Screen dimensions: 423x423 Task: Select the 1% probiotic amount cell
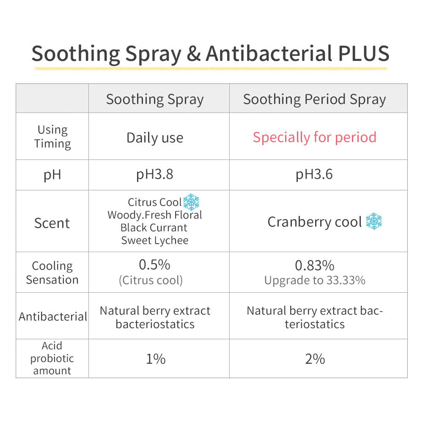[x=155, y=359]
